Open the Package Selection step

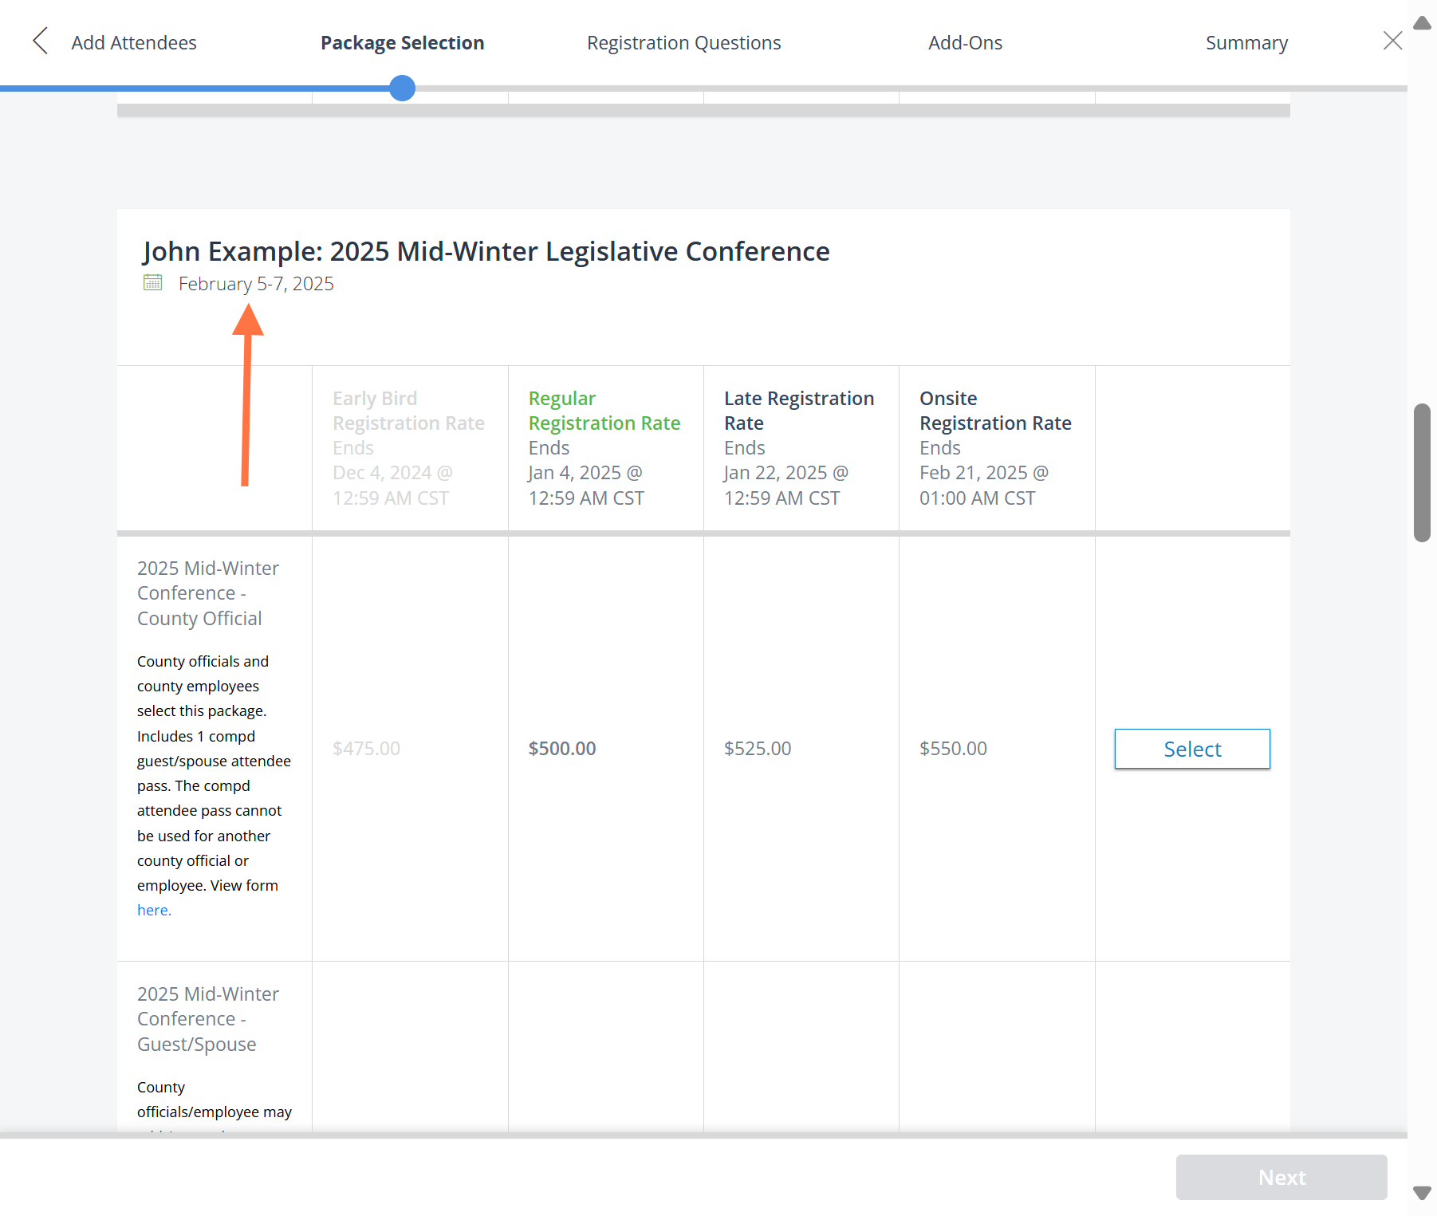tap(402, 42)
